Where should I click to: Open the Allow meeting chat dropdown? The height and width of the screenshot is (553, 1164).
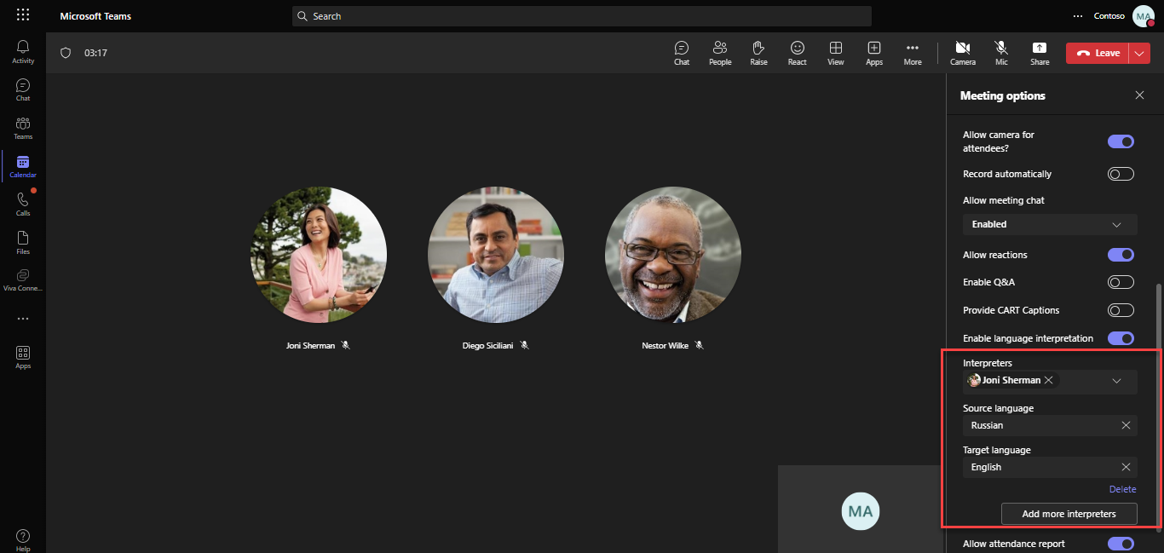[1049, 224]
